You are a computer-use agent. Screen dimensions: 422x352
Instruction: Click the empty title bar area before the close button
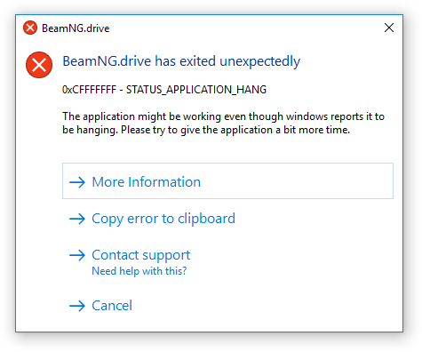tap(246, 28)
